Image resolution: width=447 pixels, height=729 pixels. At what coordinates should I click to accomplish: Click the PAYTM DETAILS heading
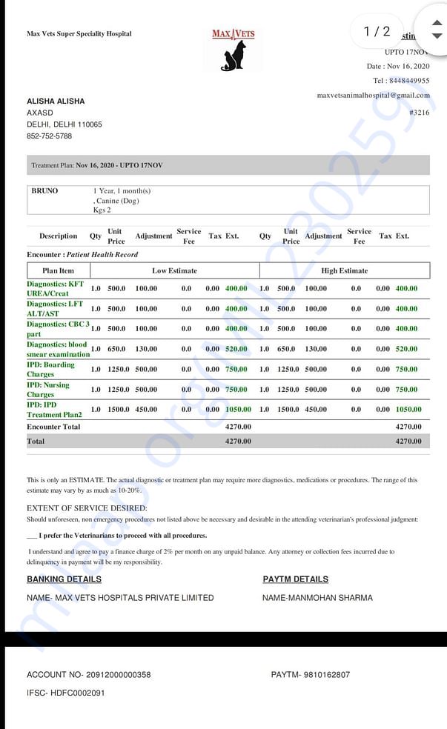coord(295,579)
